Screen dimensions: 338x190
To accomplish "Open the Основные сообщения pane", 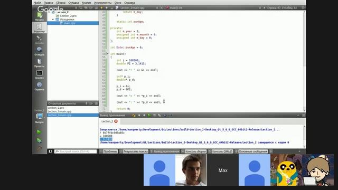I will click(x=251, y=151).
